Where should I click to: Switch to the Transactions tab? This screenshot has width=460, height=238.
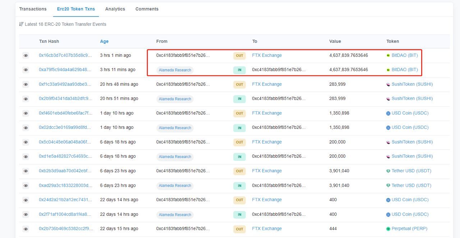33,9
